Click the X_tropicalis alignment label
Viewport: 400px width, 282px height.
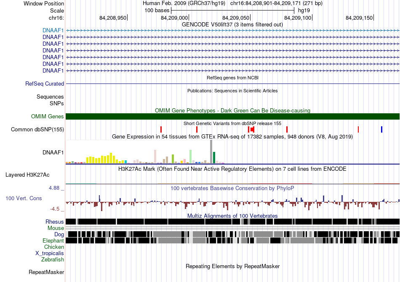pyautogui.click(x=50, y=253)
